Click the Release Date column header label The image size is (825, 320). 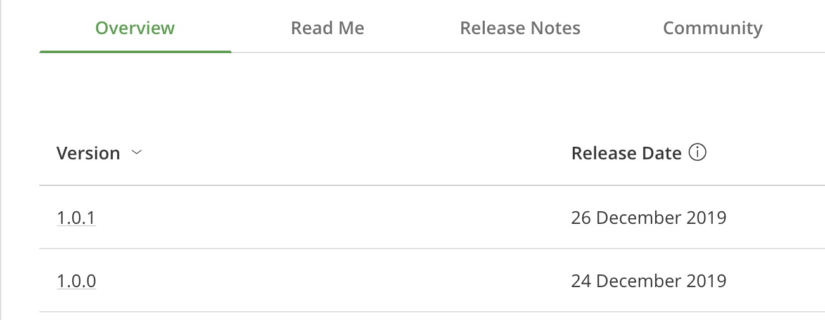626,154
